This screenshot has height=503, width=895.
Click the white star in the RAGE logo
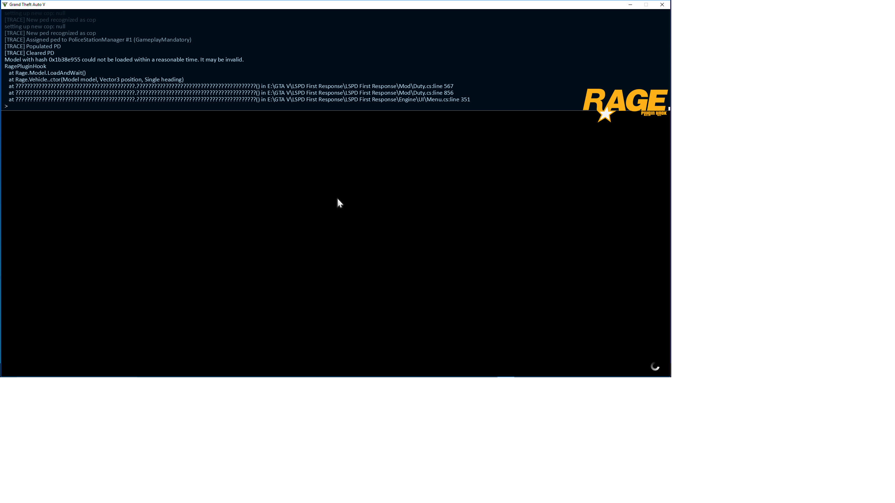tap(605, 115)
